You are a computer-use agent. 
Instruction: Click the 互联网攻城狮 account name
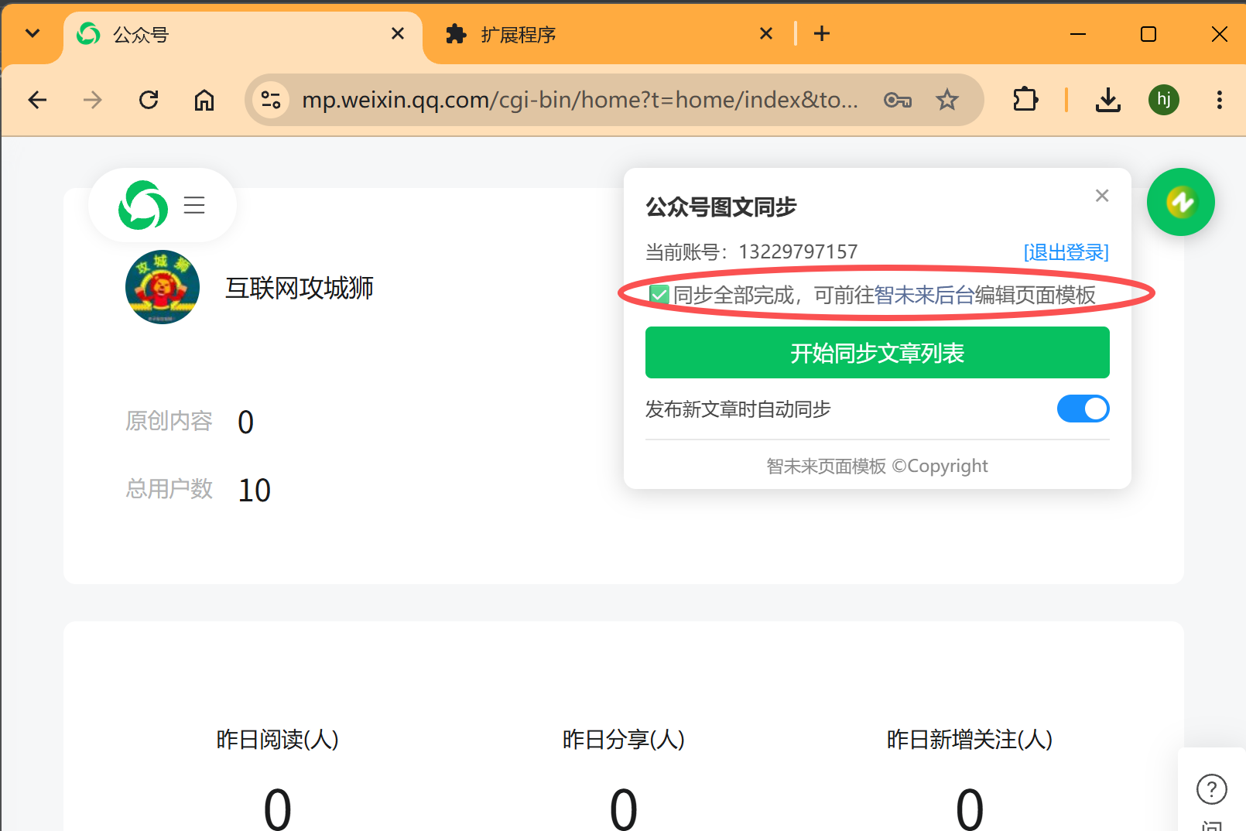(x=300, y=288)
